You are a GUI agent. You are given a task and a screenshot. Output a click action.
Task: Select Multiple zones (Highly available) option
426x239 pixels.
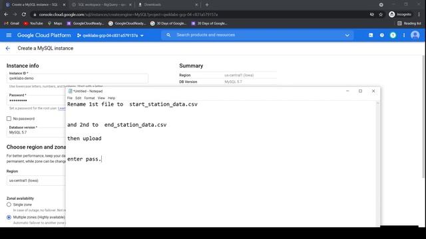coord(9,217)
